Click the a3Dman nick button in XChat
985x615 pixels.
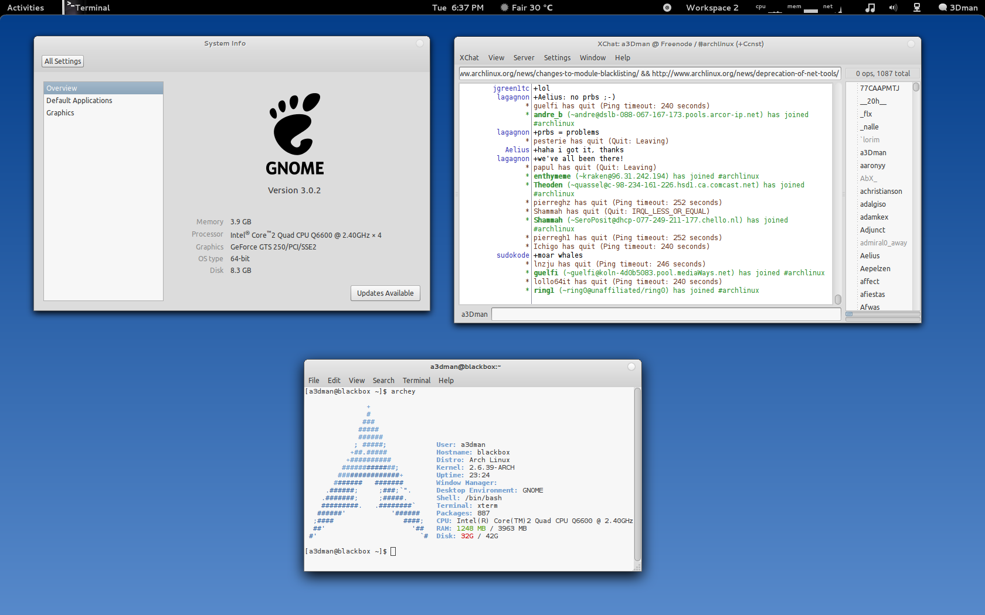pyautogui.click(x=474, y=314)
